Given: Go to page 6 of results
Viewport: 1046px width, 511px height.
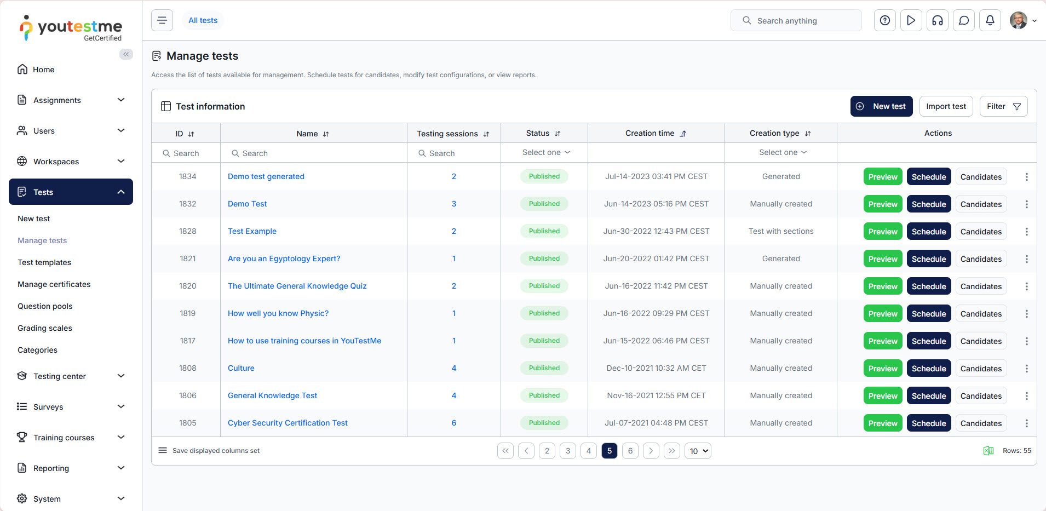Looking at the screenshot, I should tap(630, 451).
